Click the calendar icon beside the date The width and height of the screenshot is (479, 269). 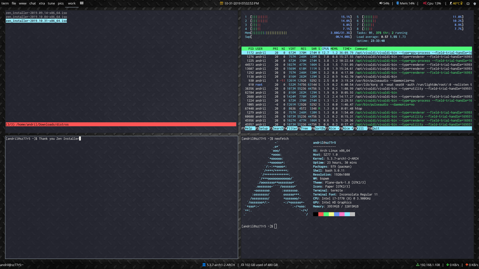click(x=221, y=3)
